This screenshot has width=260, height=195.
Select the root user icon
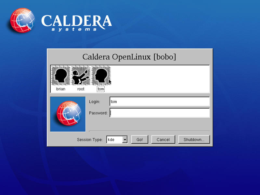coord(81,76)
